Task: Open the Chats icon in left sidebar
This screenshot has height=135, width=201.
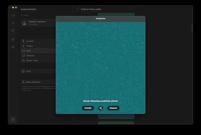Action: click(13, 15)
